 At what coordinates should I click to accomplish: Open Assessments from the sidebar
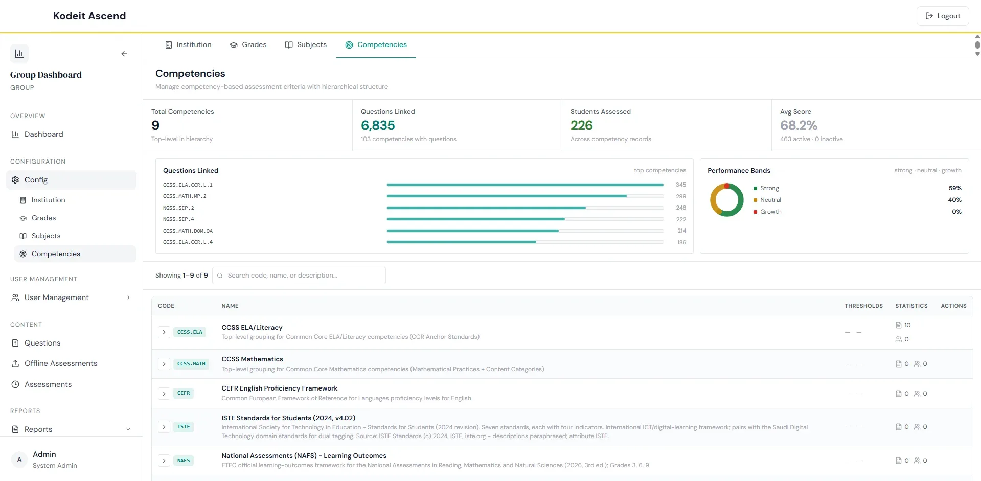(x=71, y=384)
